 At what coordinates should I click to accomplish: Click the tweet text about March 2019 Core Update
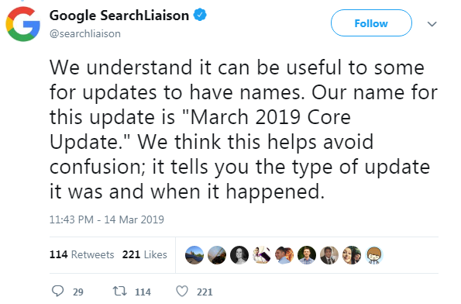click(243, 130)
